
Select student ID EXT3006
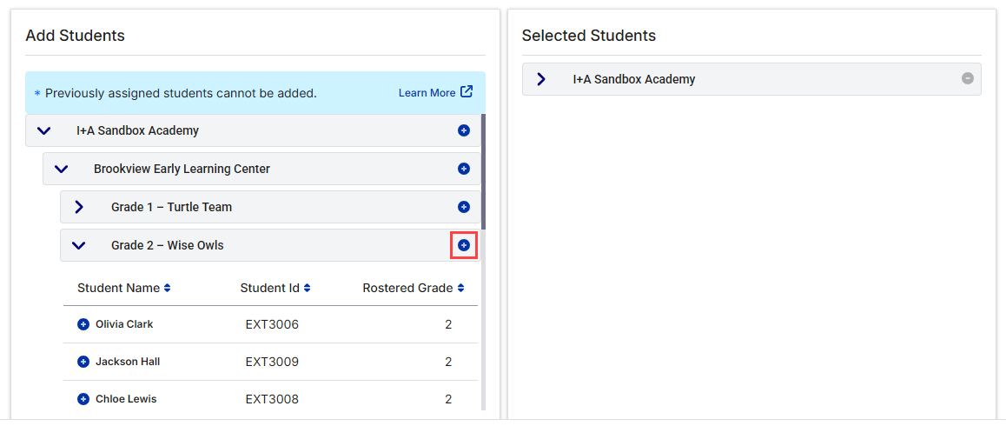coord(272,324)
